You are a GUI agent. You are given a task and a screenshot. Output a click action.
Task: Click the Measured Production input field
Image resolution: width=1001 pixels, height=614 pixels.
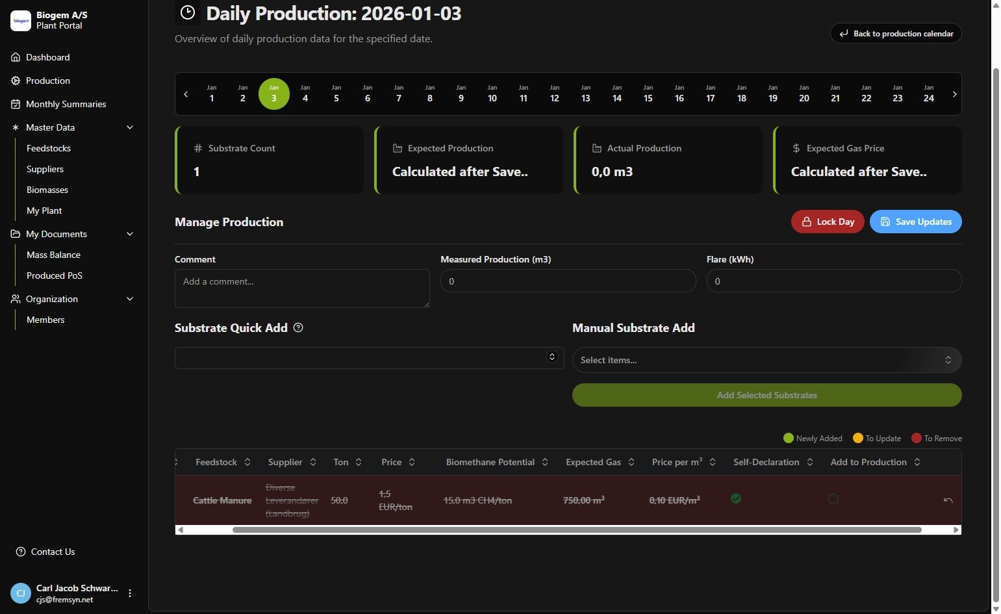coord(568,281)
